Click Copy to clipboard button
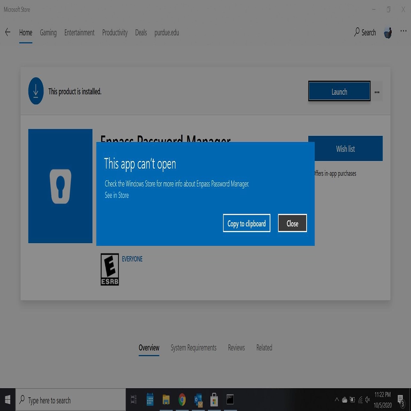Viewport: 411px width, 411px height. (246, 223)
